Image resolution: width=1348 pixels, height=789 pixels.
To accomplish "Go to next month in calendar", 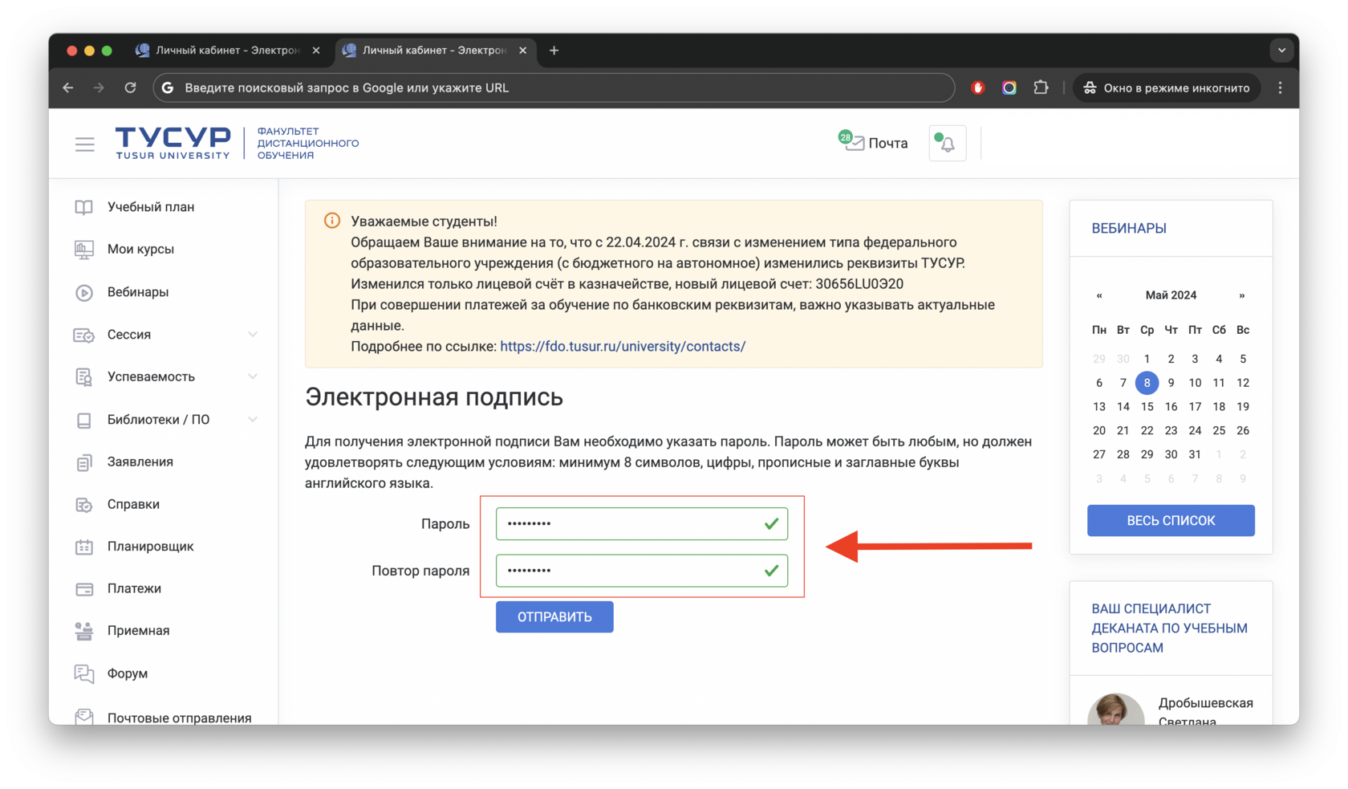I will pos(1242,295).
